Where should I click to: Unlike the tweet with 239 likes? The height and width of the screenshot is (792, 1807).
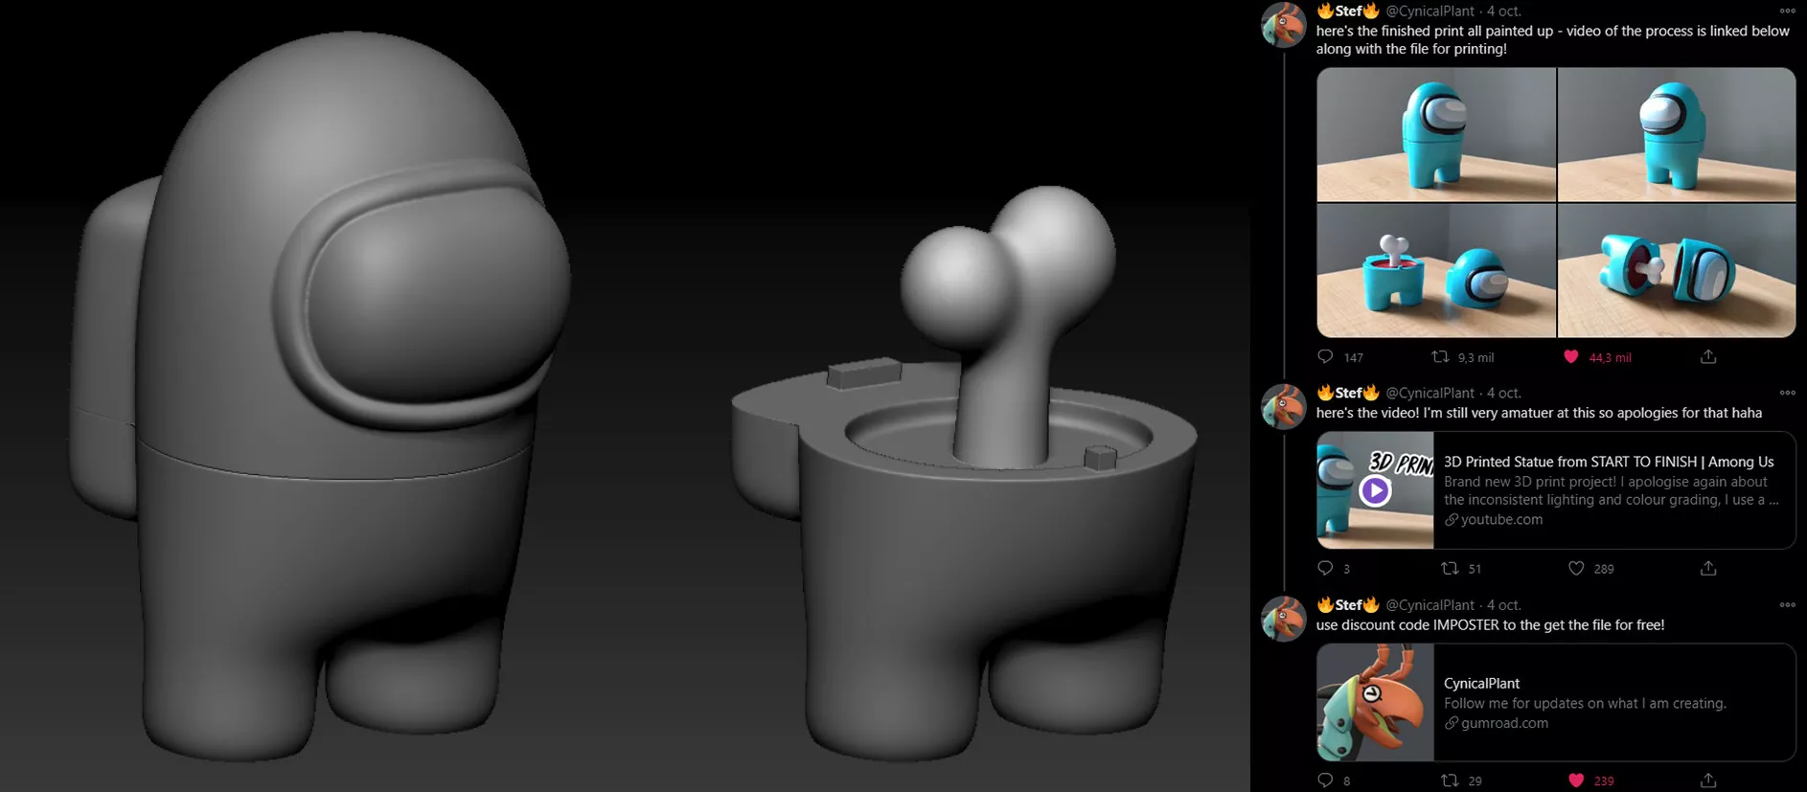point(1576,781)
